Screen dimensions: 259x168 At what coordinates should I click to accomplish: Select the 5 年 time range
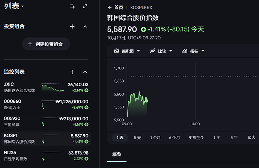tap(234, 138)
